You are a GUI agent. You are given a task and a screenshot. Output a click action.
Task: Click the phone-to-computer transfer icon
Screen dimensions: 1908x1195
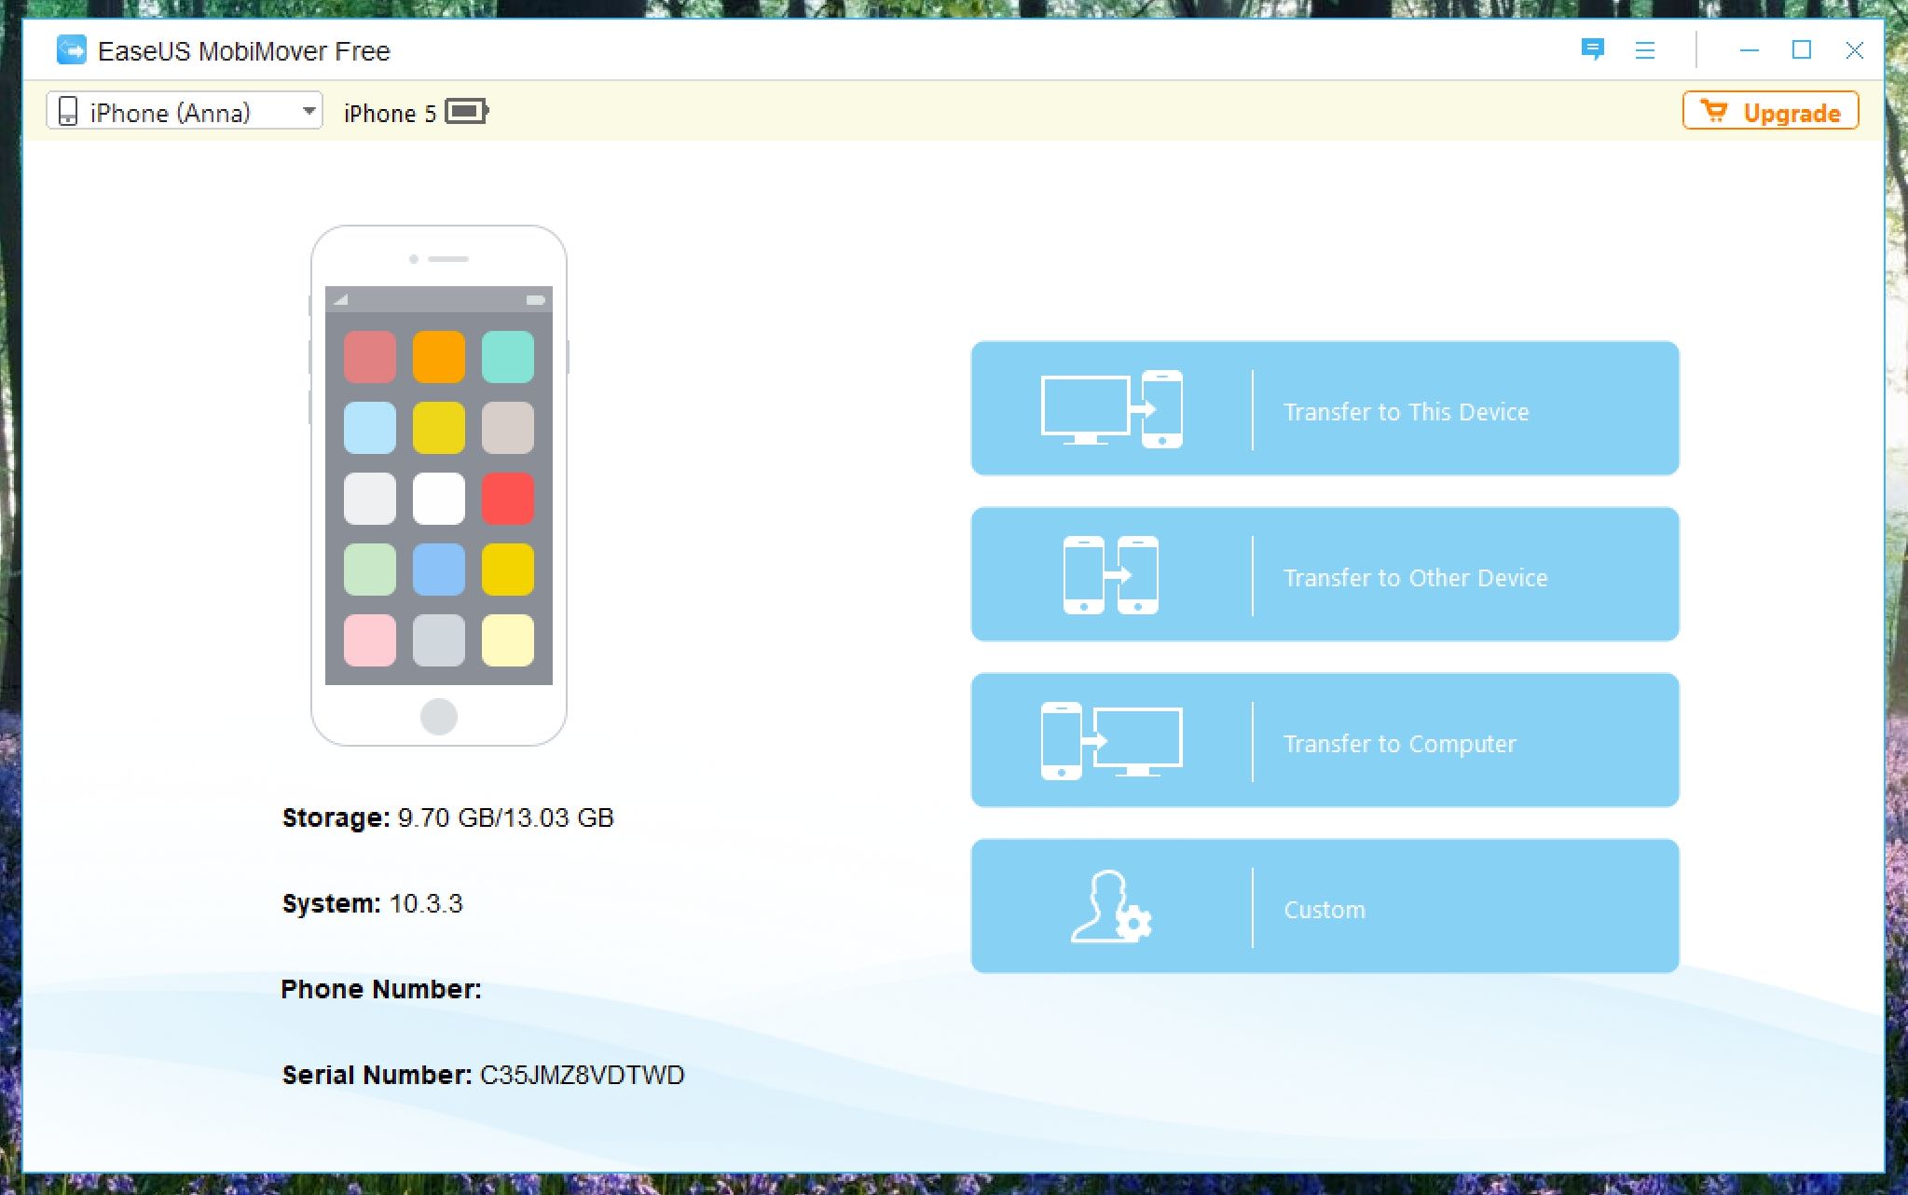1111,741
